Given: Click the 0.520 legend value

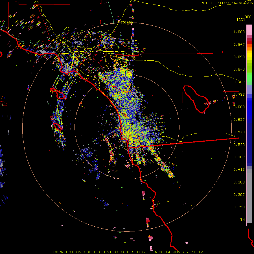Looking at the screenshot, I should coord(239,145).
